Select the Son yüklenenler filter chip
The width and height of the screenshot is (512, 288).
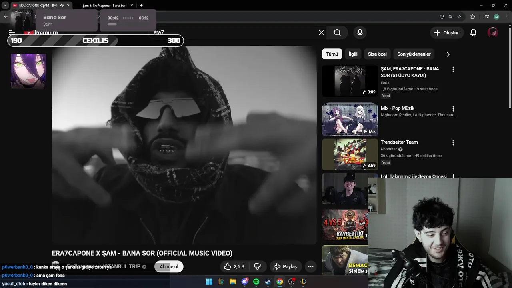pyautogui.click(x=414, y=54)
